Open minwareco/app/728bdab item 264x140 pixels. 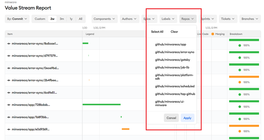point(31,105)
